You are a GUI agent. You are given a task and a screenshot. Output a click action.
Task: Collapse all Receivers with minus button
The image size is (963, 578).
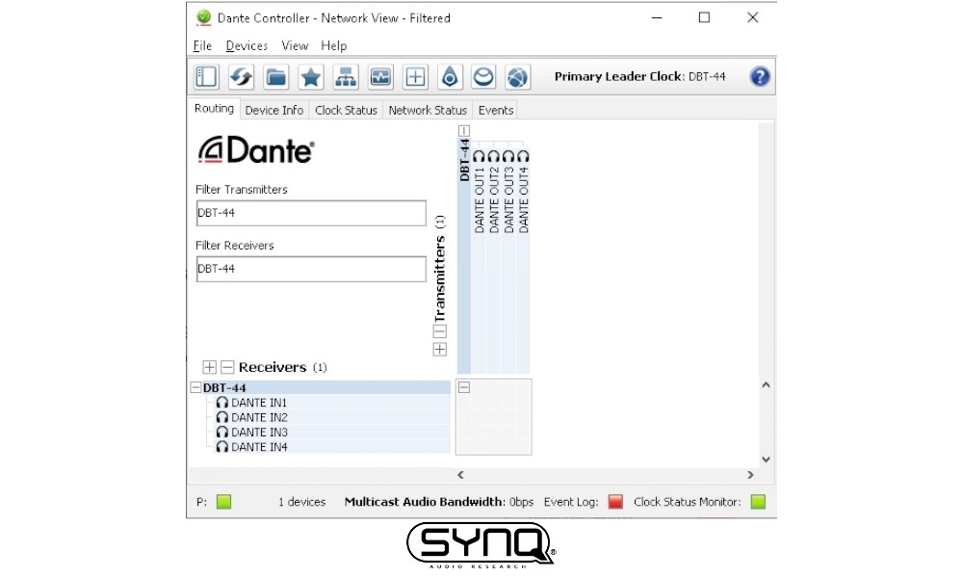227,367
